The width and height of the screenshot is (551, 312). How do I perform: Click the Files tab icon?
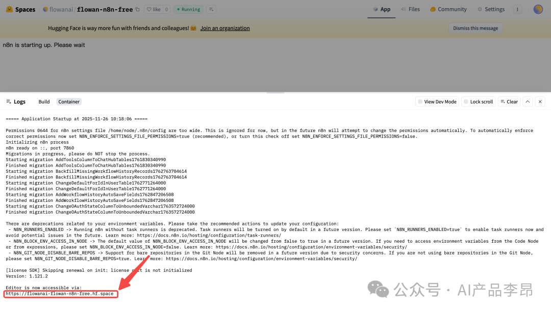tap(404, 10)
